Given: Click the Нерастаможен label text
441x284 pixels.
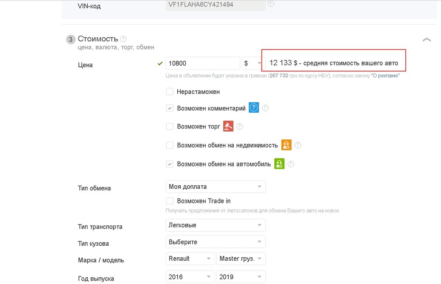Looking at the screenshot, I should click(198, 92).
